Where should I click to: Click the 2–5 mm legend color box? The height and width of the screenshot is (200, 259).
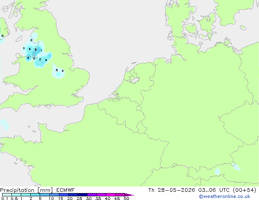[35, 195]
